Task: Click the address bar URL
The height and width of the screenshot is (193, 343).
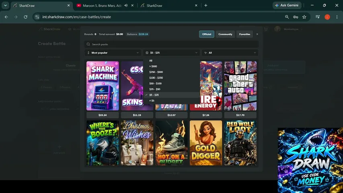Action: pyautogui.click(x=76, y=17)
